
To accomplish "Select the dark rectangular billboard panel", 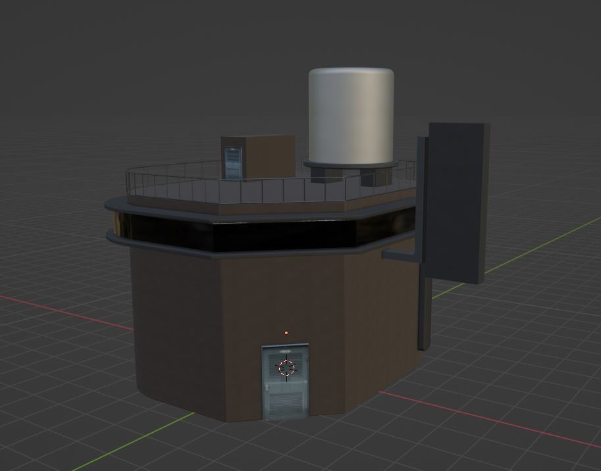I will point(456,203).
